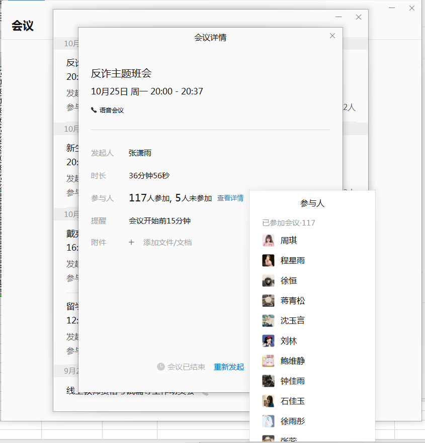Click 石佳玉's avatar thumbnail
Image resolution: width=425 pixels, height=443 pixels.
coord(268,401)
